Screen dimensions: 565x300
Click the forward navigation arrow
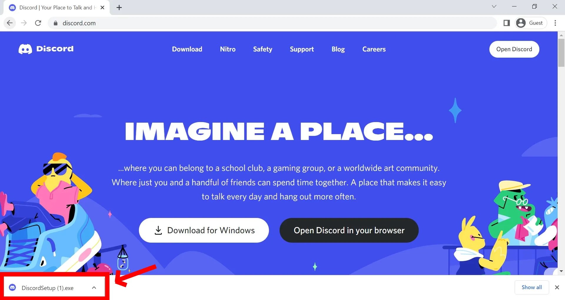24,23
